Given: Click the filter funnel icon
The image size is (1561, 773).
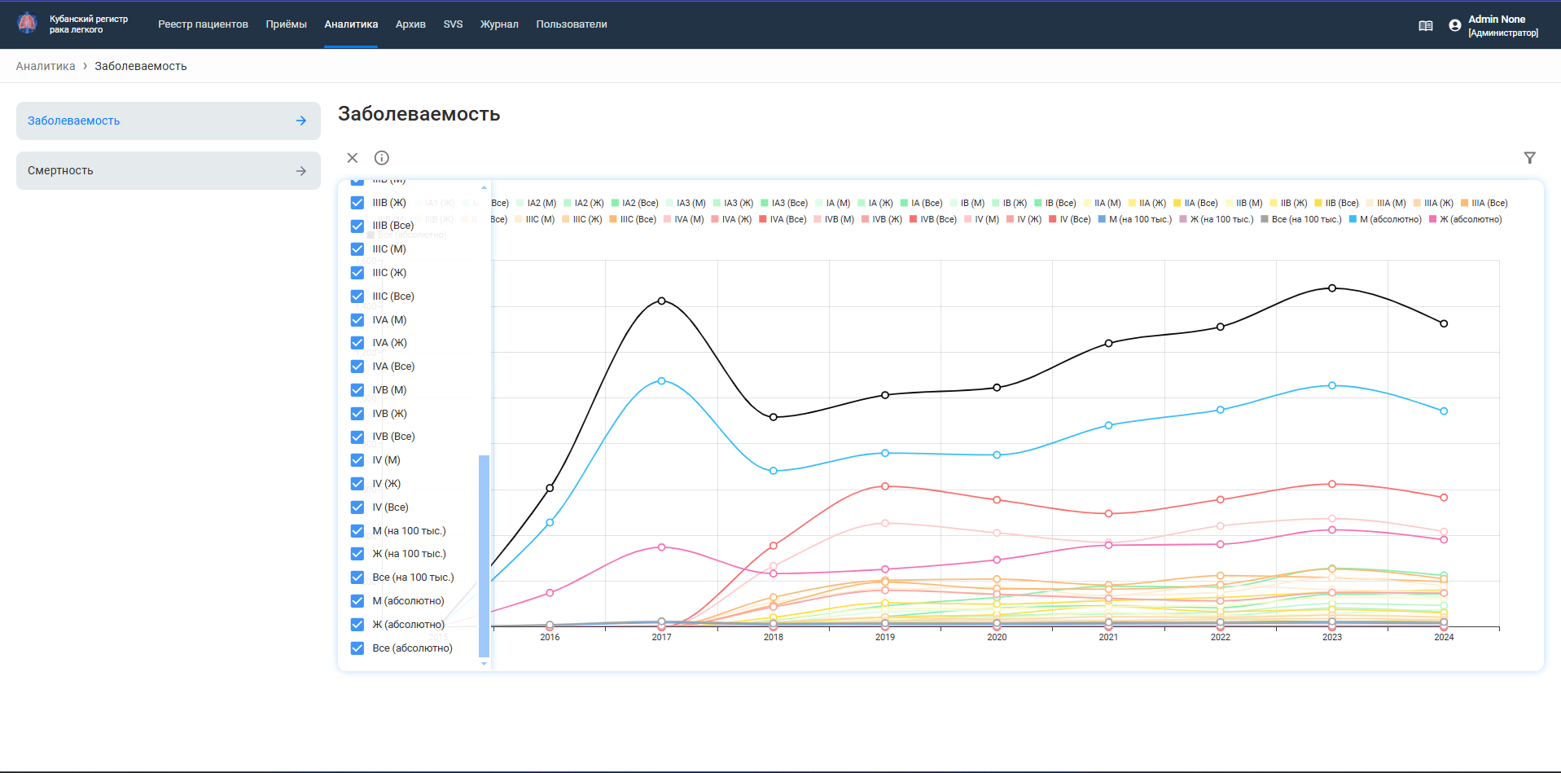Looking at the screenshot, I should 1529,158.
